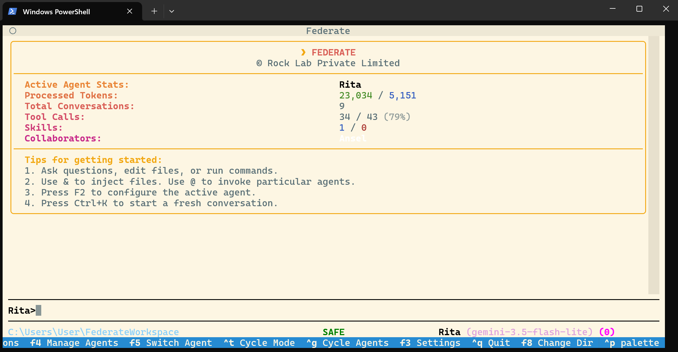
Task: Click the 'Active Agent Stats:' label
Action: click(77, 85)
